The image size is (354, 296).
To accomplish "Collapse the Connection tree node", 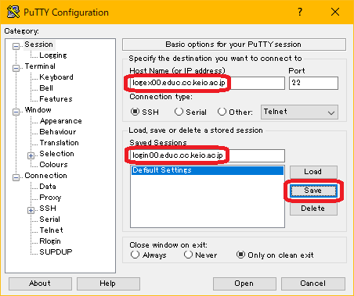I will [16, 178].
